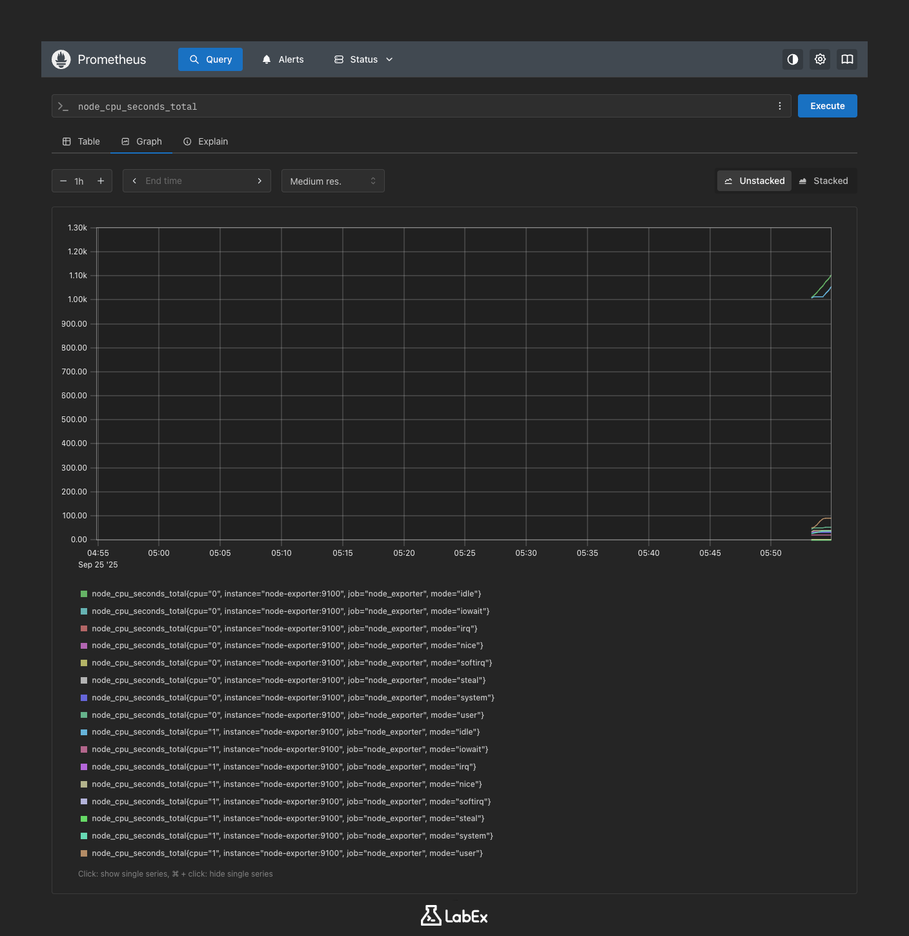Image resolution: width=909 pixels, height=936 pixels.
Task: Click the Prometheus logo icon
Action: coord(61,59)
